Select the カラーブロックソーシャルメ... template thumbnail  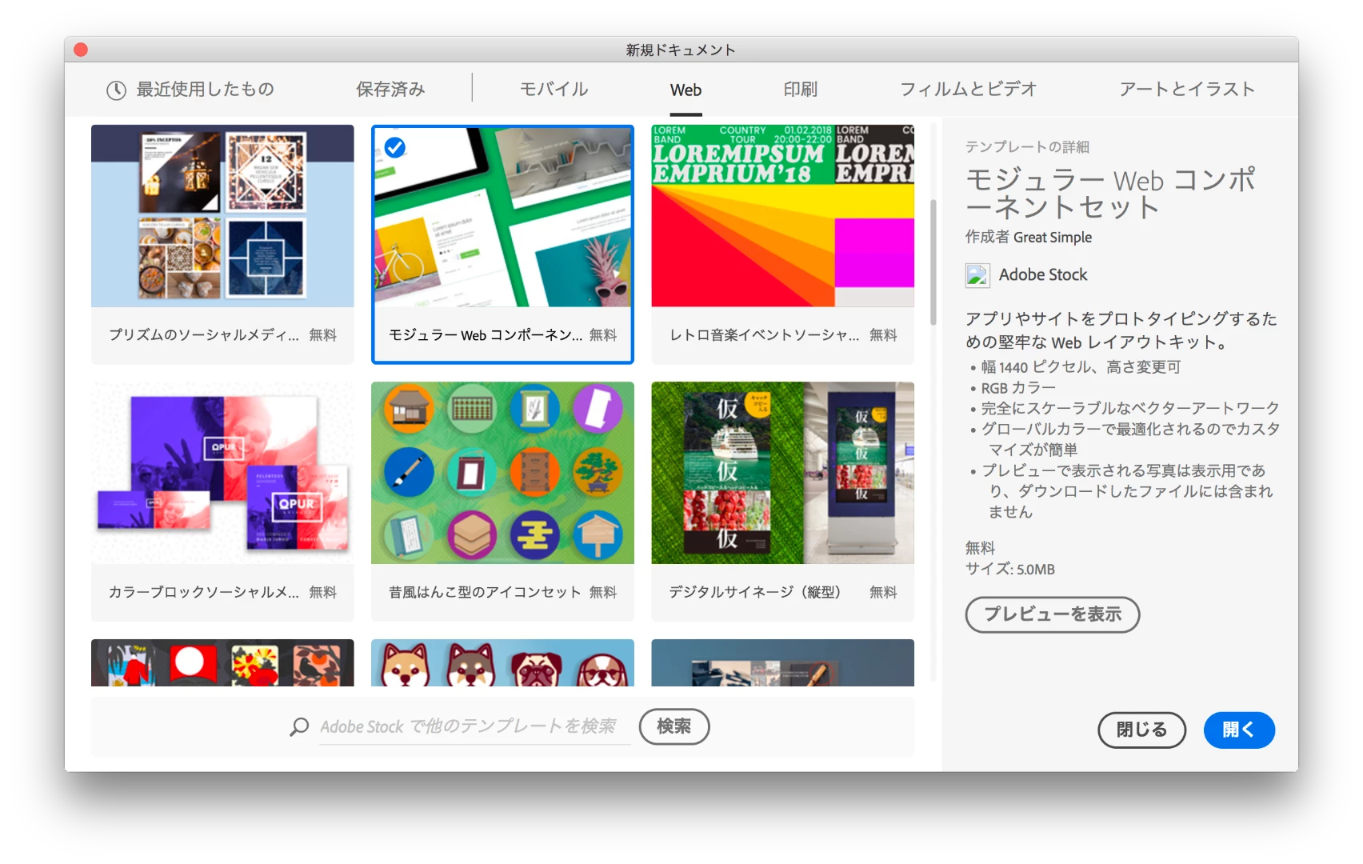point(222,473)
